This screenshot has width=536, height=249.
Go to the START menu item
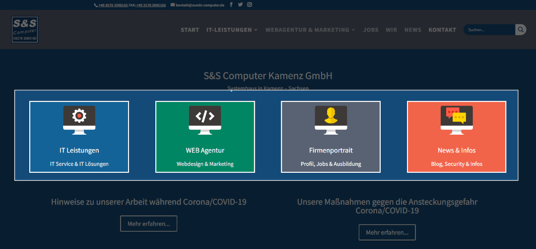190,30
